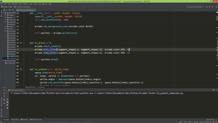This screenshot has height=123, width=218.
Task: Open the Python Console tool window tab
Action: click(36, 120)
